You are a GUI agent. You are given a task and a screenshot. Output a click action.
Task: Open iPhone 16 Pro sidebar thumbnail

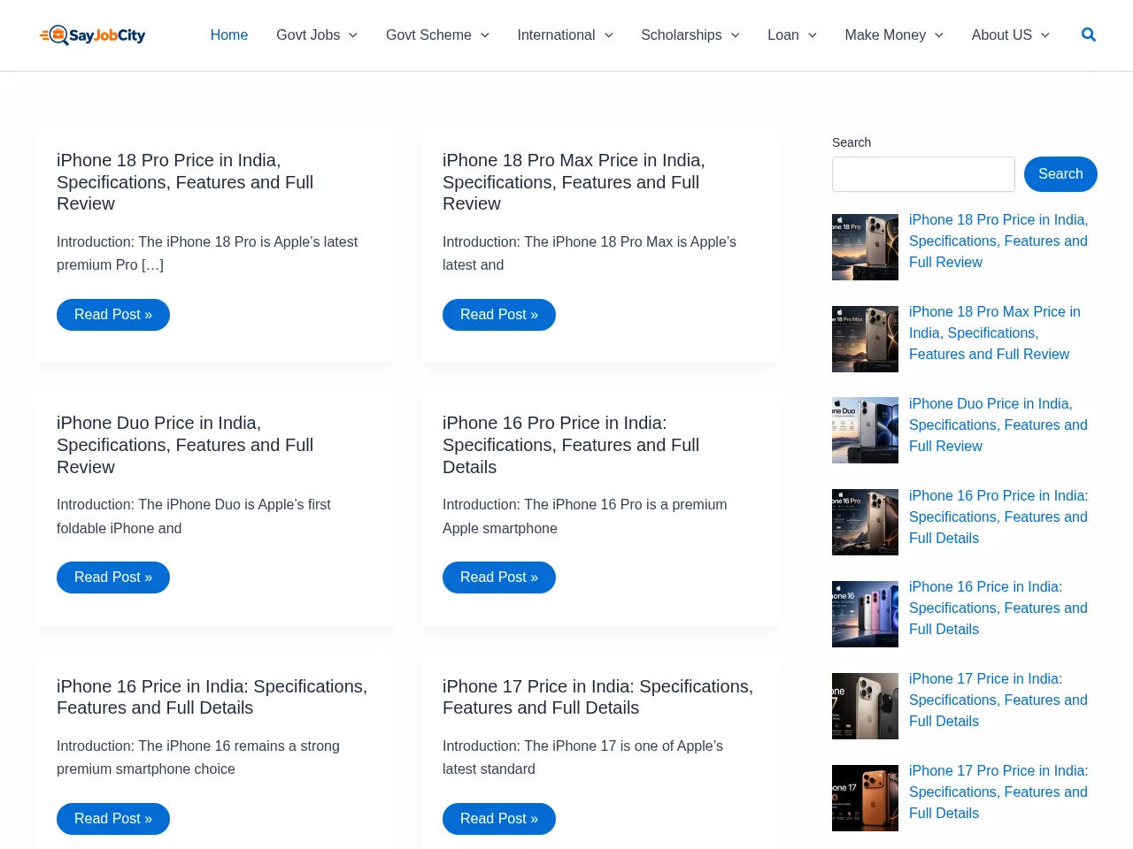pos(865,522)
